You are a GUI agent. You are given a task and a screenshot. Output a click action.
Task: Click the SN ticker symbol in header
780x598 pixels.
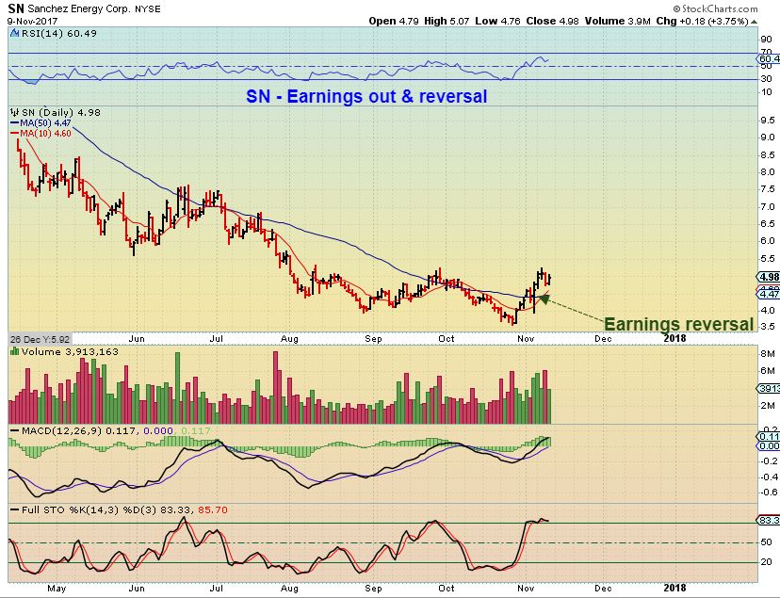click(x=16, y=8)
